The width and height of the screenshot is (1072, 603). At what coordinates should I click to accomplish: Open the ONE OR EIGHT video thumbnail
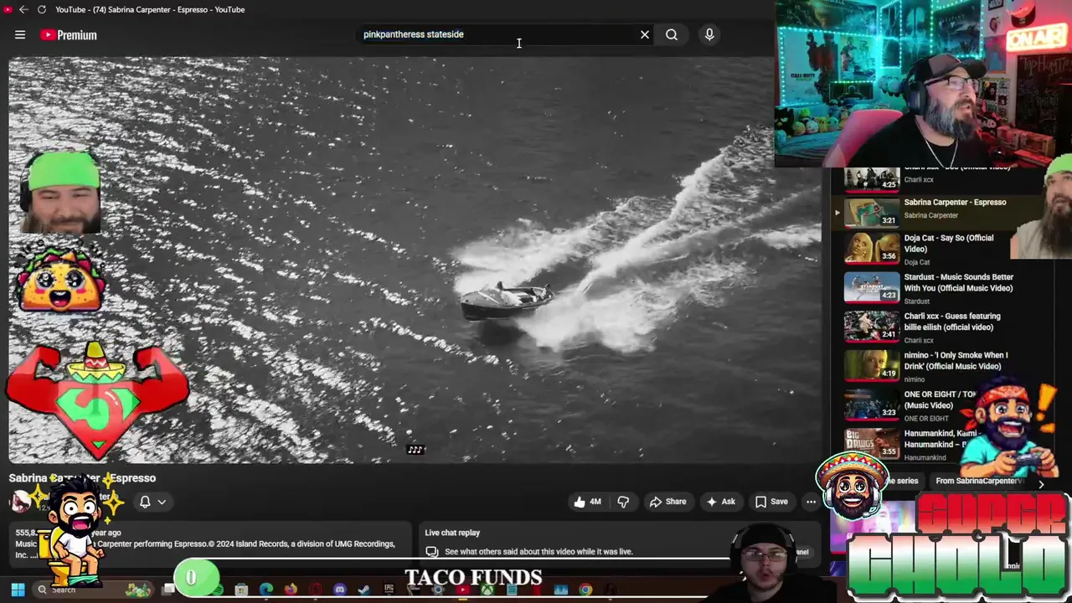(872, 405)
